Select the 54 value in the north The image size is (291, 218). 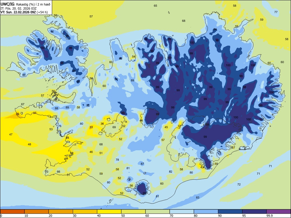134,57
